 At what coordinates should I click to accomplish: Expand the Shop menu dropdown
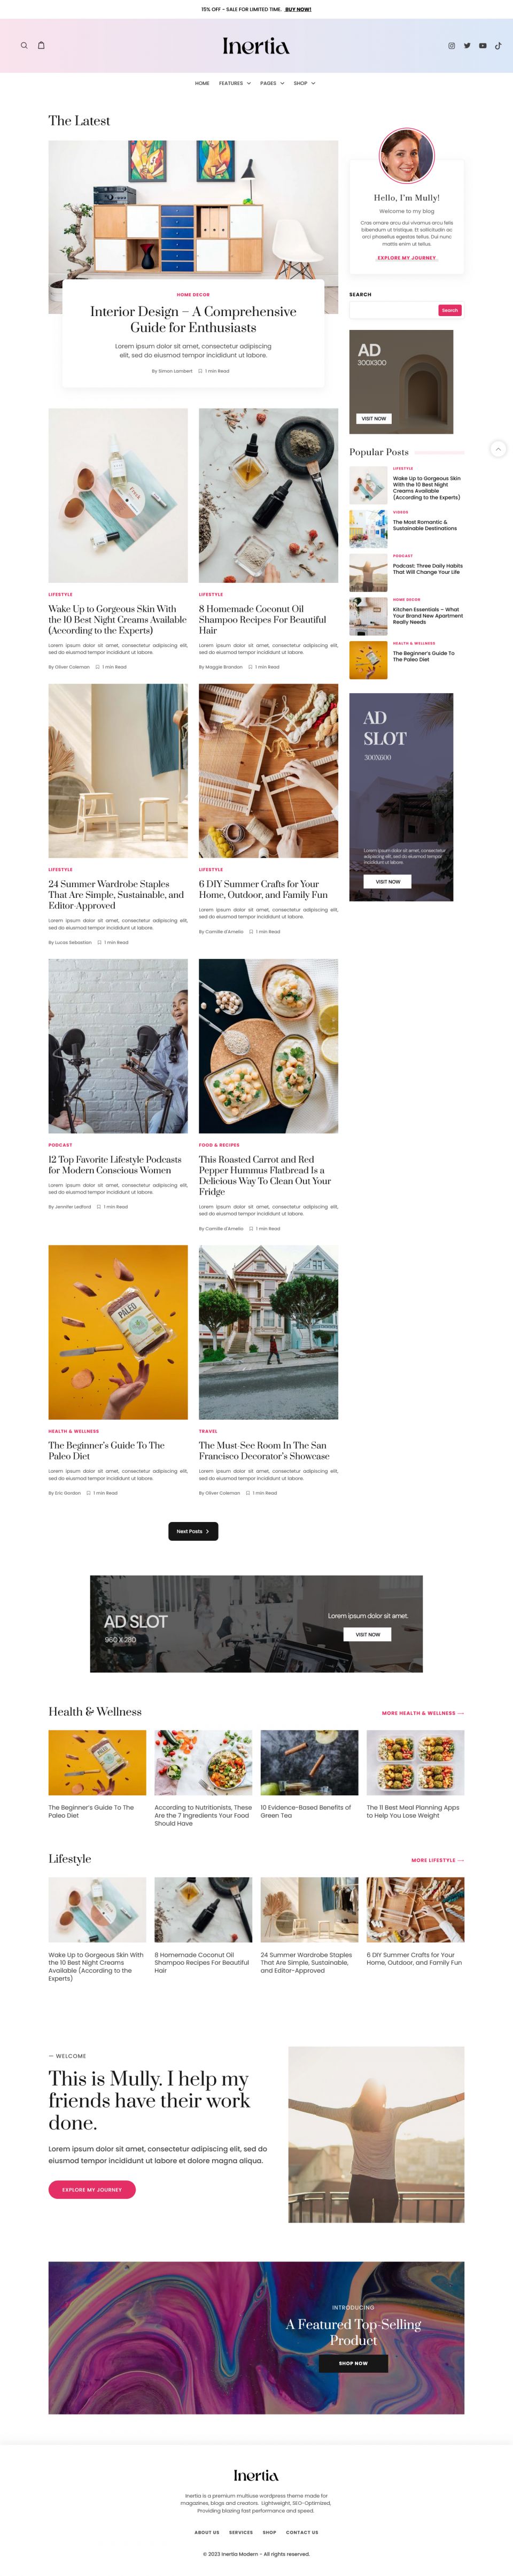click(304, 83)
